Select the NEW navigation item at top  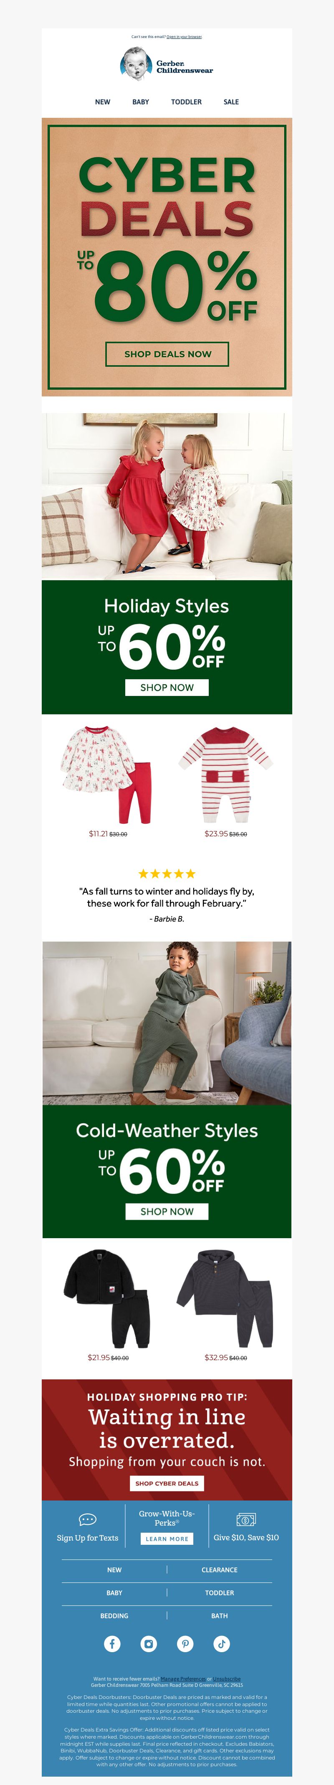[103, 102]
